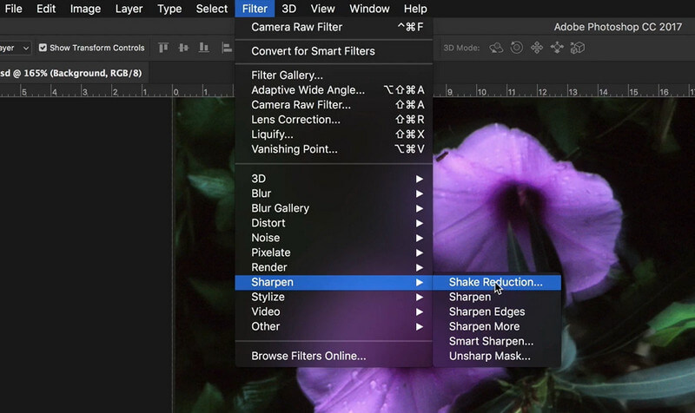Screen dimensions: 695x413
Task: Open Unsharp Mask... dialog
Action: pos(497,356)
